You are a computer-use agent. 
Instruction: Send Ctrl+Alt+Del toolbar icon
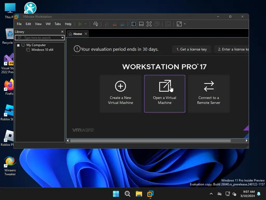[96, 24]
